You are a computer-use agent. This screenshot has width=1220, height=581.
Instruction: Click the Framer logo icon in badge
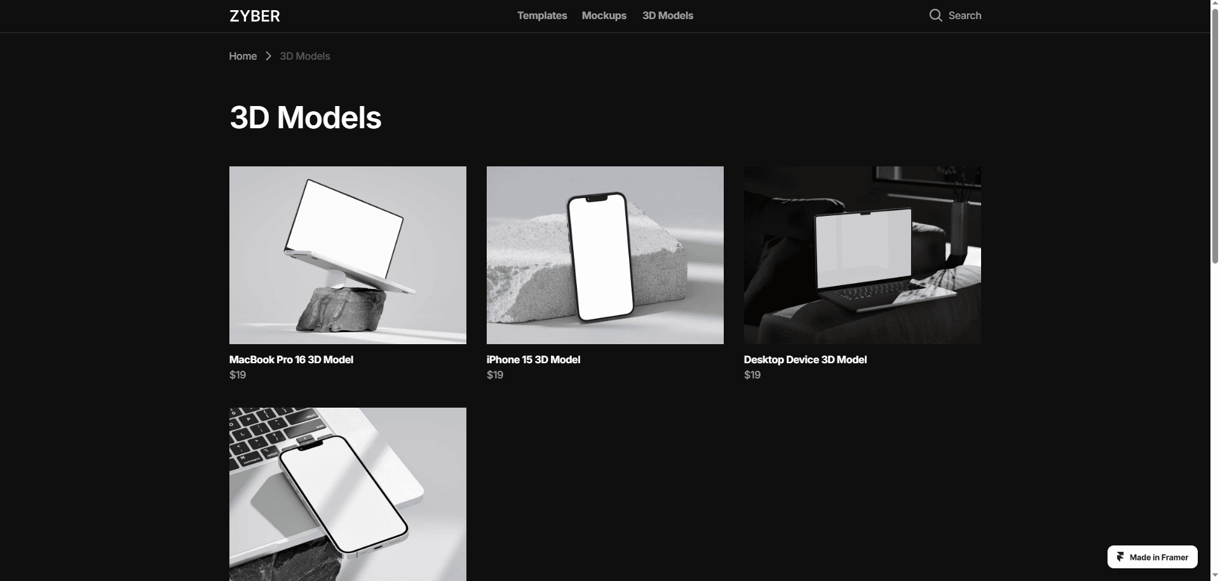pos(1120,557)
